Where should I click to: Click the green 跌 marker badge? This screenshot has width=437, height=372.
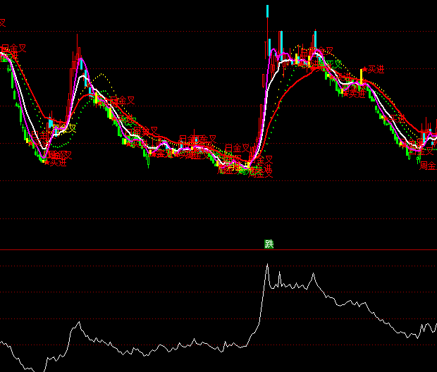point(269,244)
